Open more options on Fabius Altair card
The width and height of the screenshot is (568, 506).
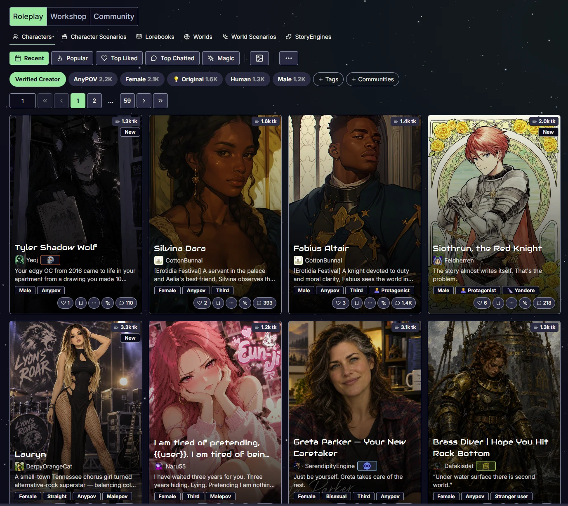coord(370,303)
